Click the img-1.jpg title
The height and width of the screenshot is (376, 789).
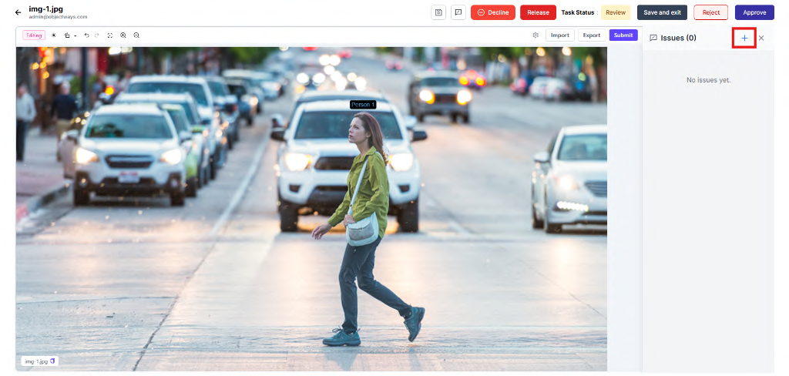(x=45, y=8)
